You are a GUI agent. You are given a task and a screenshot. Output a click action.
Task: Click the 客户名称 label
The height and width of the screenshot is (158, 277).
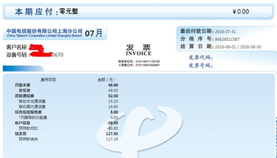click(x=16, y=47)
